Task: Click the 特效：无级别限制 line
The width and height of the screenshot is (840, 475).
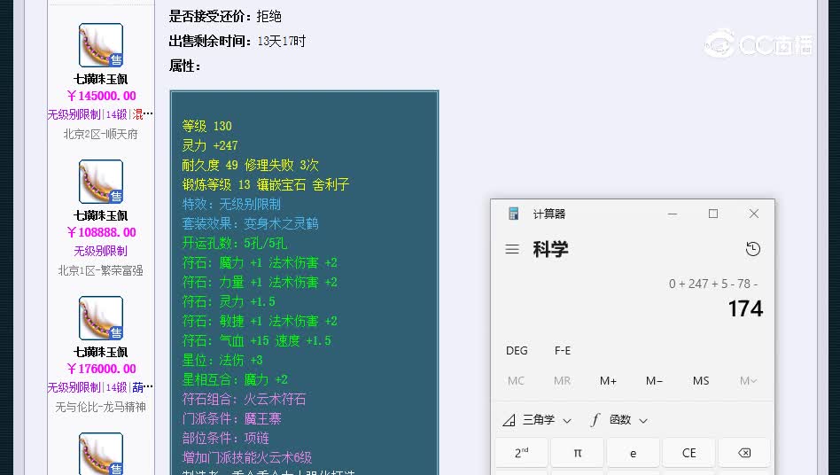Action: [231, 204]
